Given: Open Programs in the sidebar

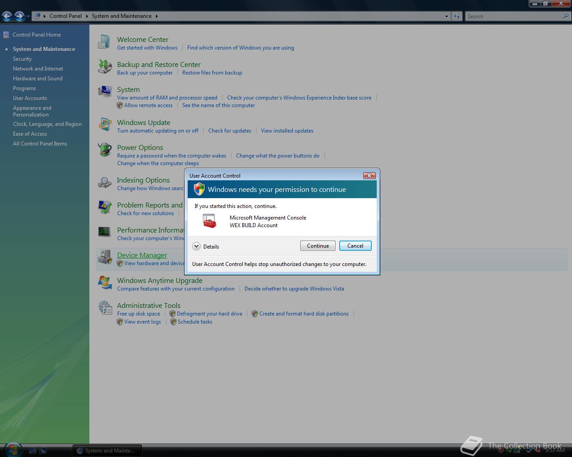Looking at the screenshot, I should [24, 88].
